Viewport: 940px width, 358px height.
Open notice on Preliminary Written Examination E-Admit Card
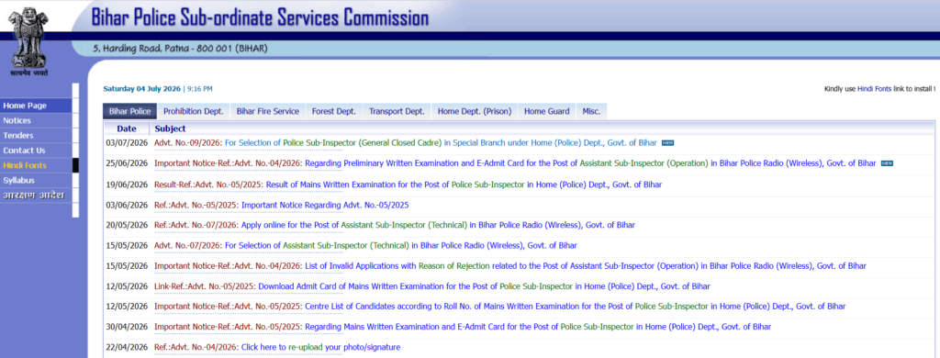click(x=515, y=163)
